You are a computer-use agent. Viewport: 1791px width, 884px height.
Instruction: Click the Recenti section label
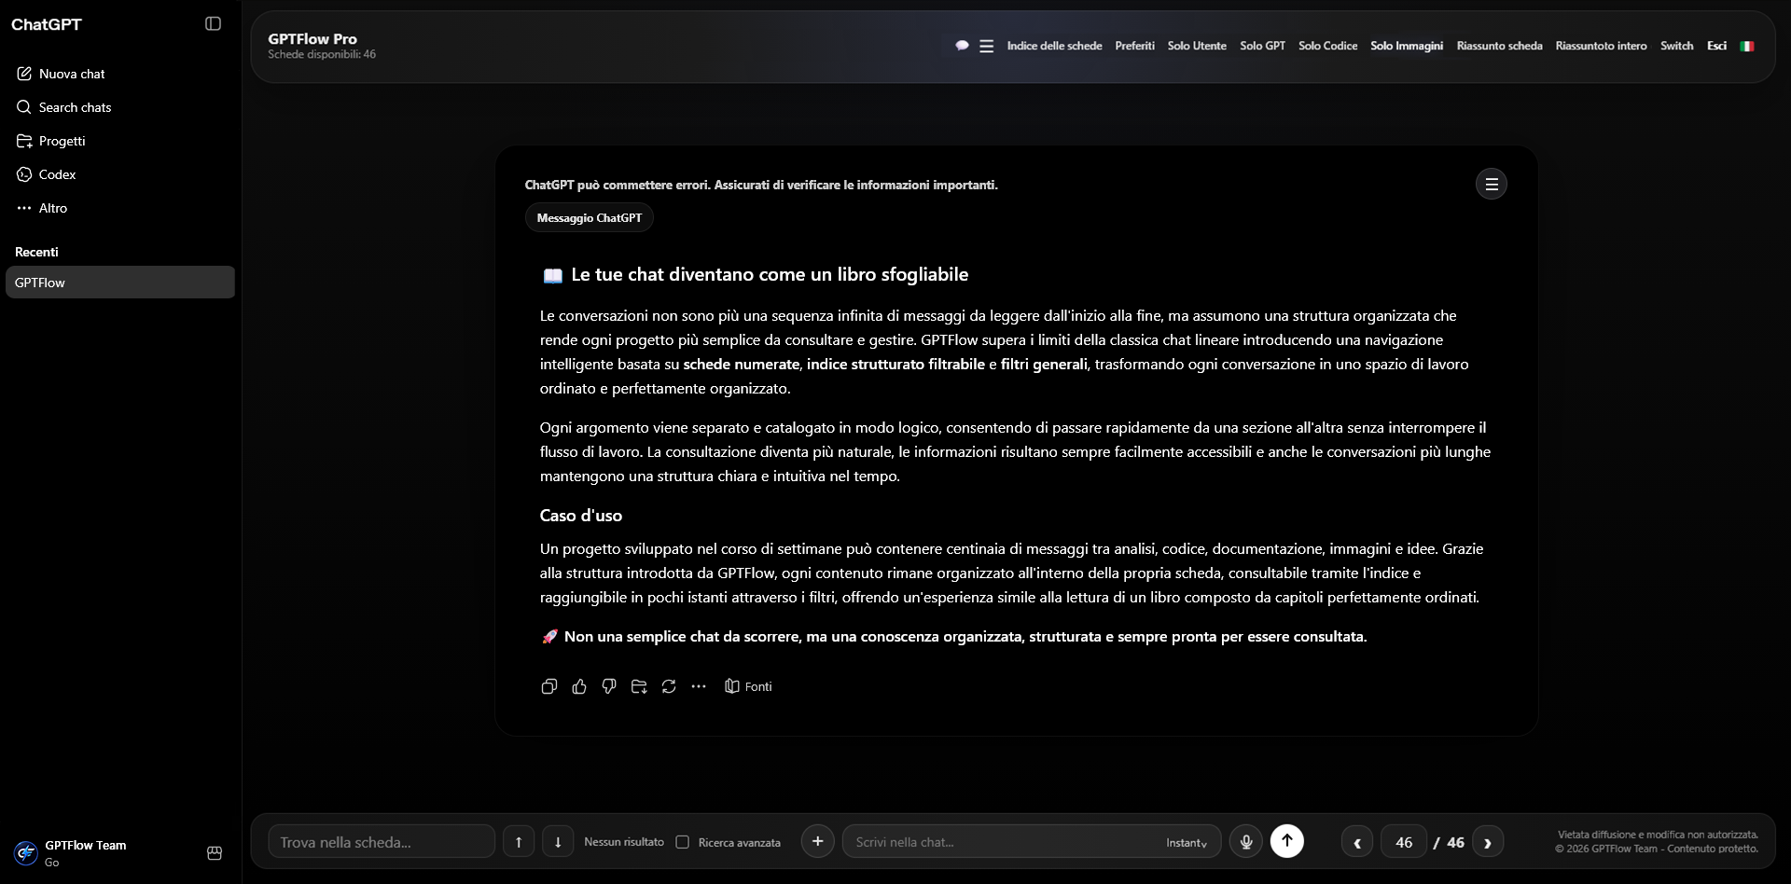(36, 252)
